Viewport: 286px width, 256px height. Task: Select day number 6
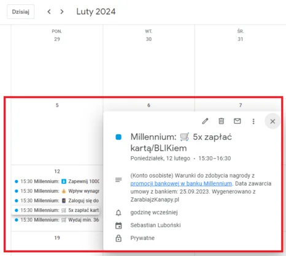coord(149,105)
